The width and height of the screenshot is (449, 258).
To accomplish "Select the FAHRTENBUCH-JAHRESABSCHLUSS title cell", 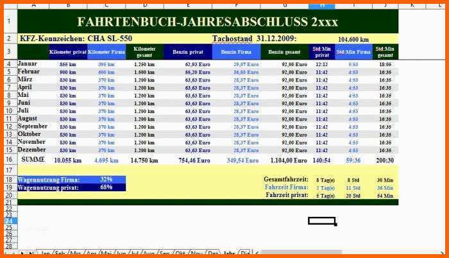I will [x=208, y=22].
